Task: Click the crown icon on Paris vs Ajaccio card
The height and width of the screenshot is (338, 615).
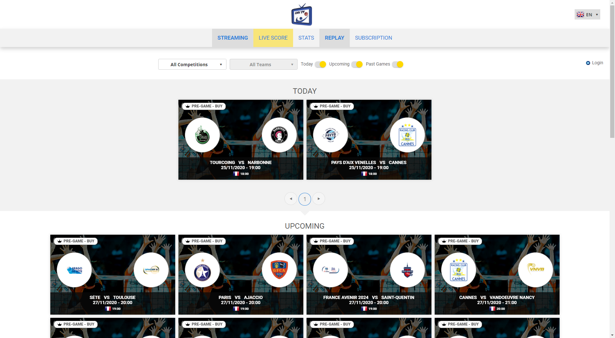Action: tap(188, 241)
